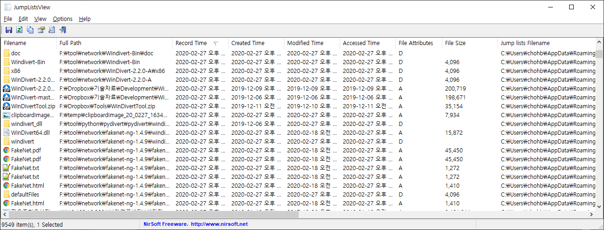
Task: Open Properties via the toolbar icon
Action: pyautogui.click(x=41, y=30)
